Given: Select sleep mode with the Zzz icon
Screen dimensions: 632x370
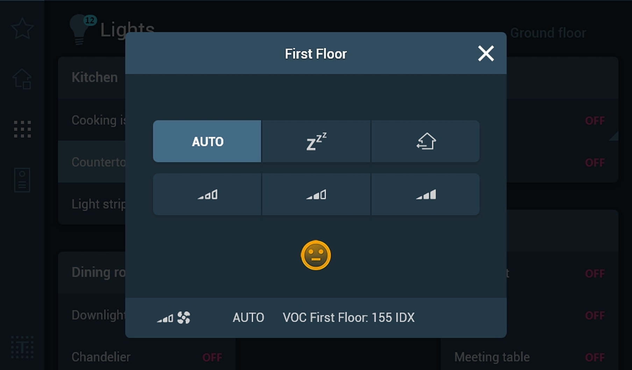Looking at the screenshot, I should coord(316,142).
